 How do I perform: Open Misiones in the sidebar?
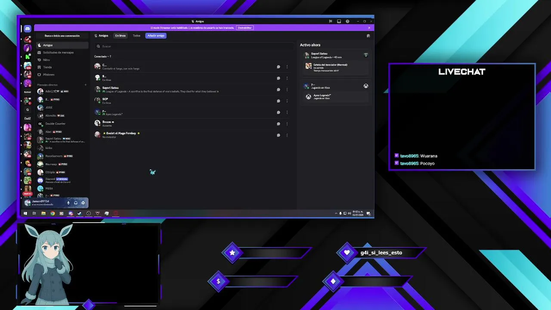pos(62,74)
